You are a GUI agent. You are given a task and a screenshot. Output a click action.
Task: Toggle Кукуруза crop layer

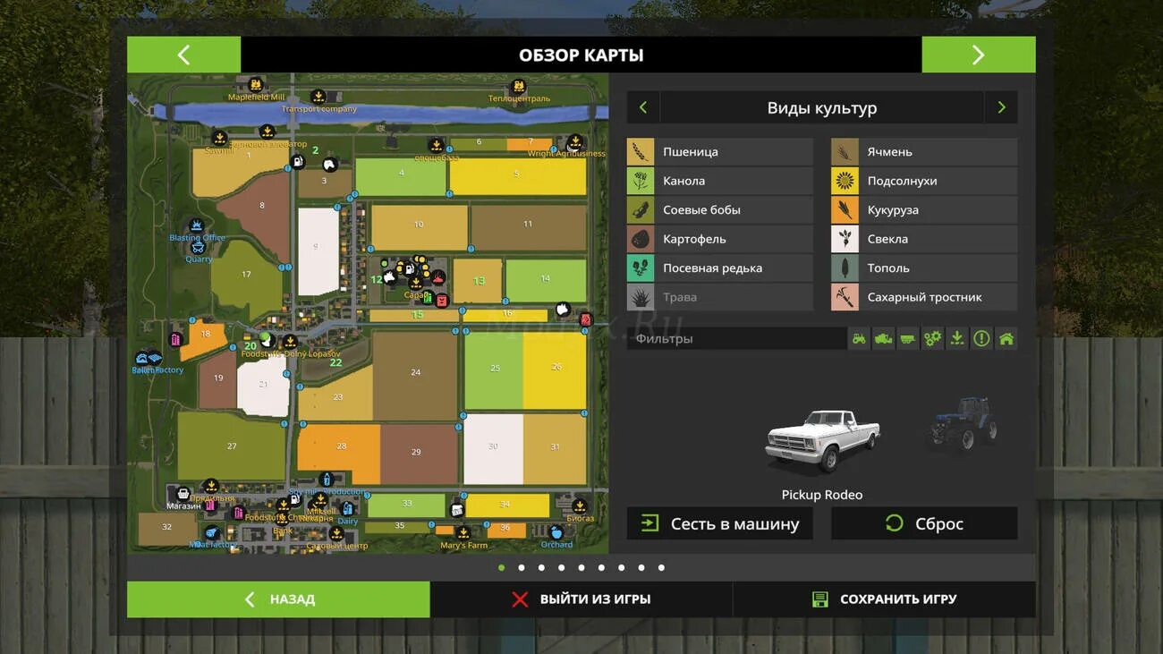click(x=924, y=209)
